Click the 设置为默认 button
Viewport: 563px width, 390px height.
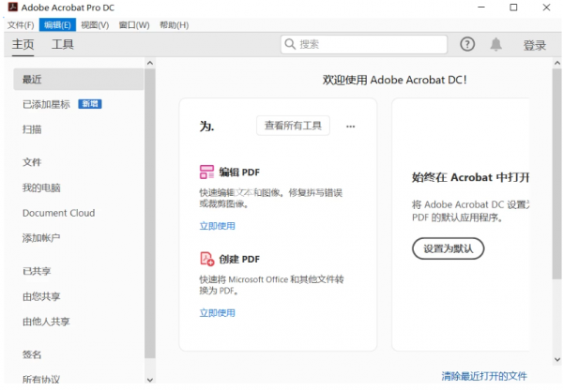(448, 248)
